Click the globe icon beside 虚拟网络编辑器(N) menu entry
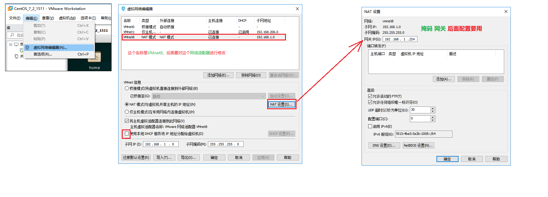The width and height of the screenshot is (548, 197). 27,48
